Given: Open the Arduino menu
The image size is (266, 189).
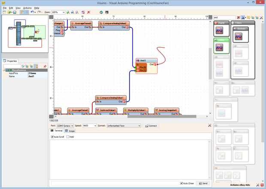Looking at the screenshot, I should tap(27, 8).
